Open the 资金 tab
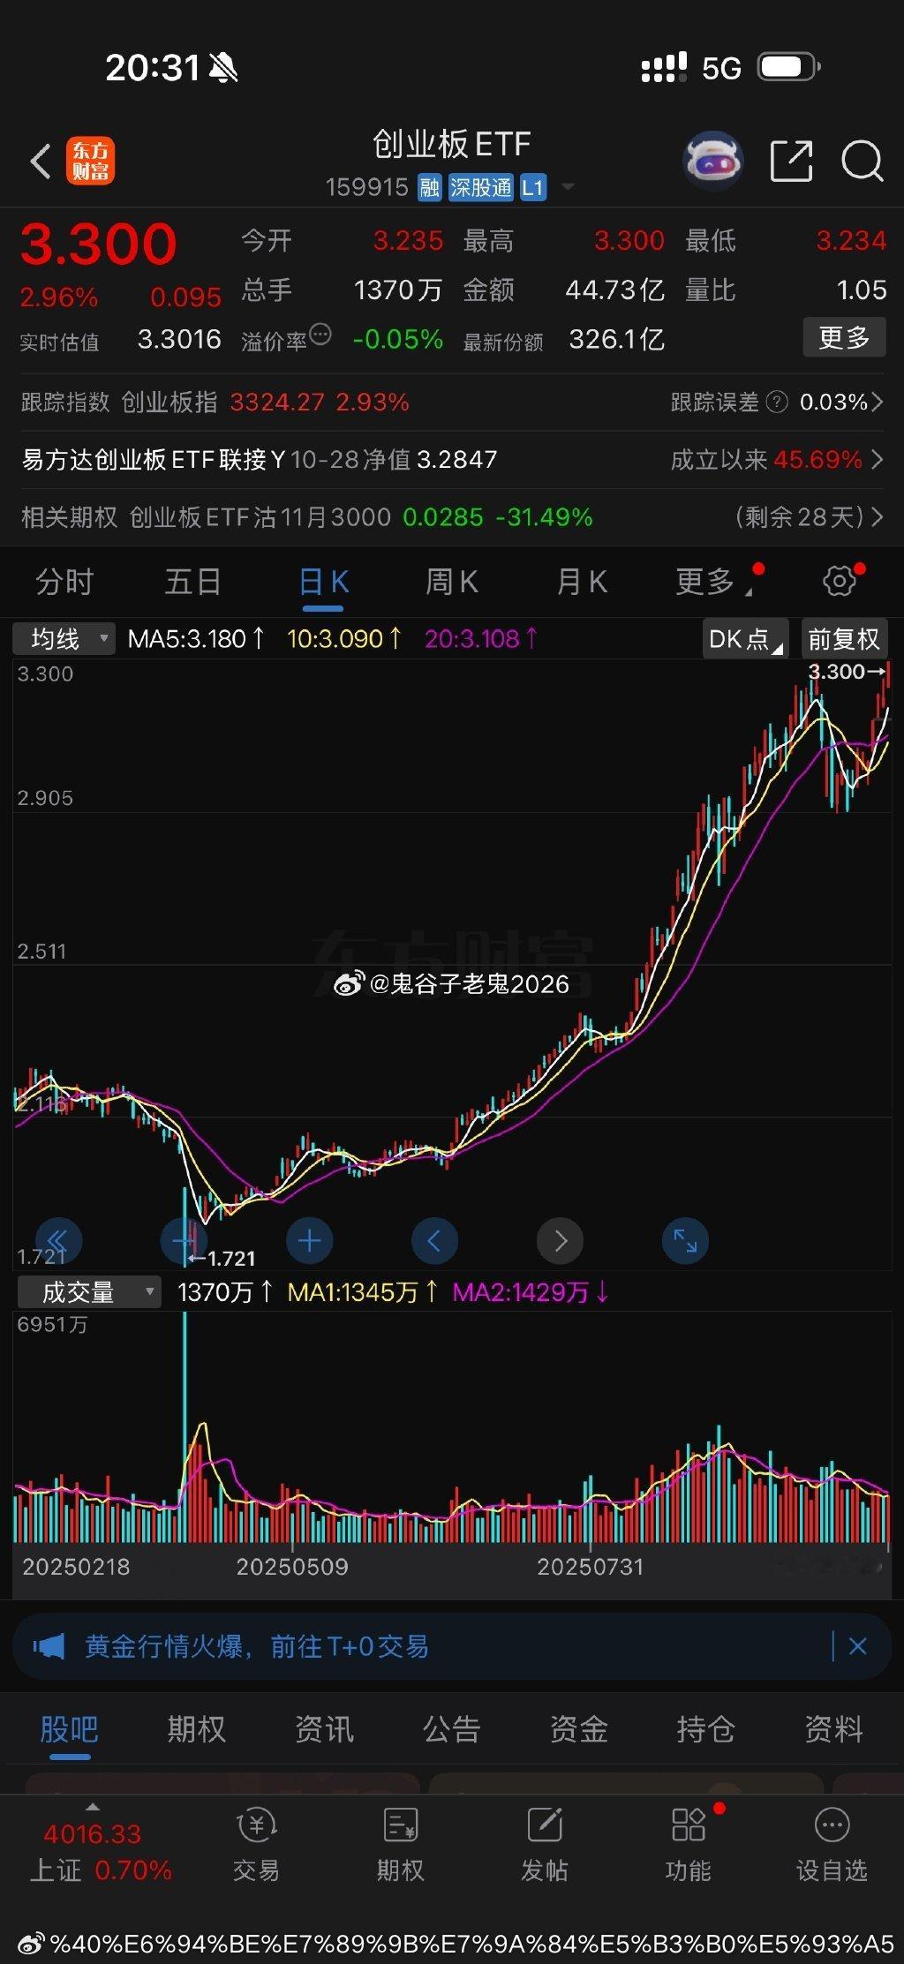The height and width of the screenshot is (1964, 904). pos(578,1728)
